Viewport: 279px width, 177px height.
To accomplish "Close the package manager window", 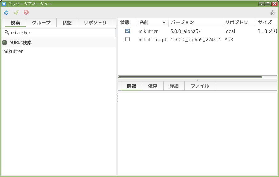I will pyautogui.click(x=274, y=4).
